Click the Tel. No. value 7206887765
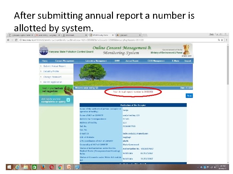233x174 pixels. 129,126
